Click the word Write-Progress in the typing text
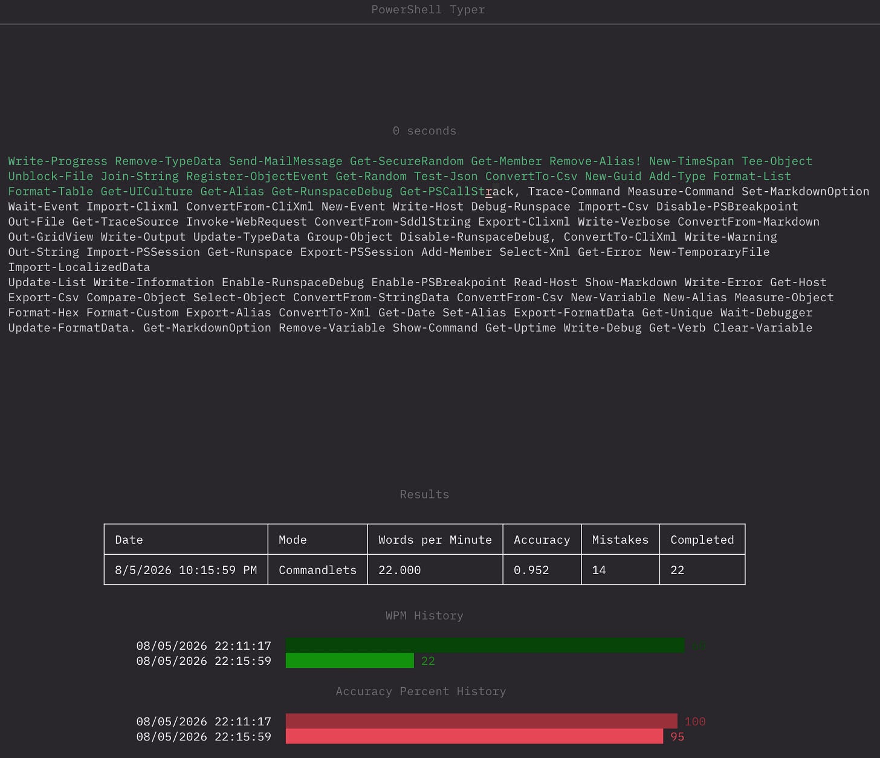Viewport: 880px width, 758px height. 58,162
